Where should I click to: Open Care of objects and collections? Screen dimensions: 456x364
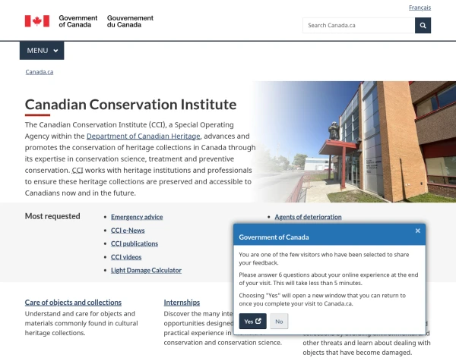coord(73,303)
